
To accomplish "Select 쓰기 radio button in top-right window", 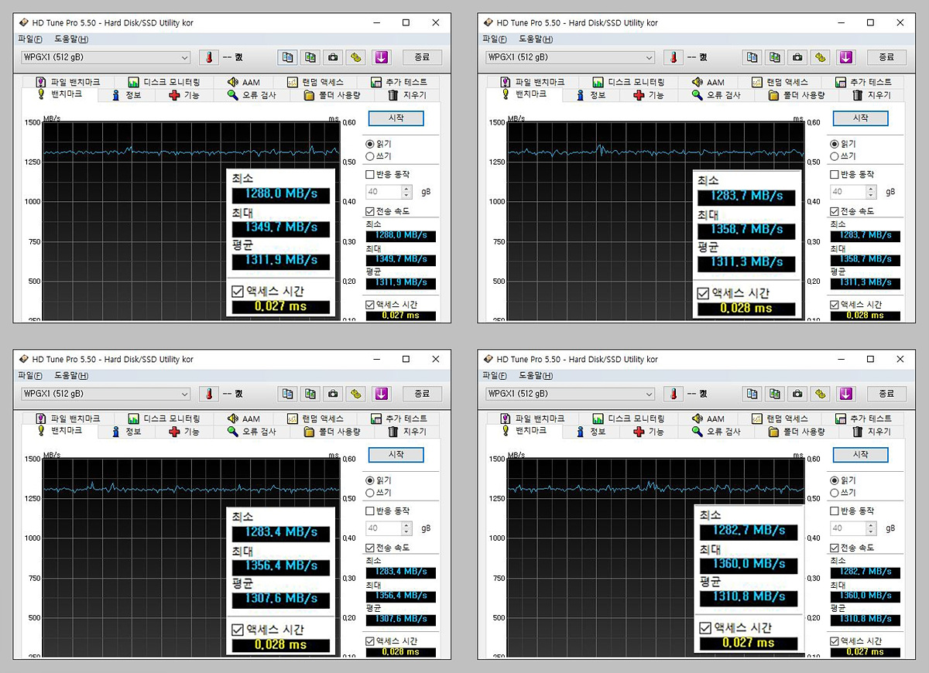I will coord(834,156).
